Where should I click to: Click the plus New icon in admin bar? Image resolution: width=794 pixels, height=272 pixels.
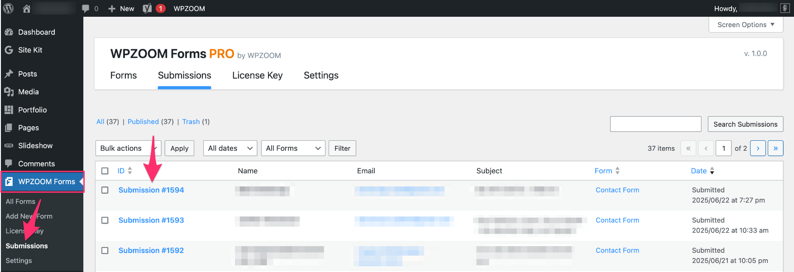point(112,9)
